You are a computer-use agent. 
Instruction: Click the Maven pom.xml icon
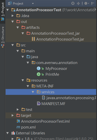(x=18, y=127)
